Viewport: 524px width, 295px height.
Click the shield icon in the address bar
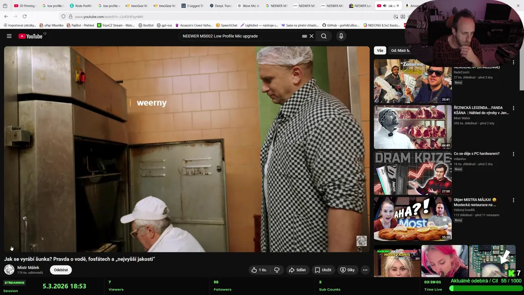(x=63, y=16)
